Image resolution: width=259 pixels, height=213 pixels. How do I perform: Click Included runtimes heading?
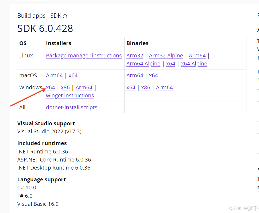[42, 143]
